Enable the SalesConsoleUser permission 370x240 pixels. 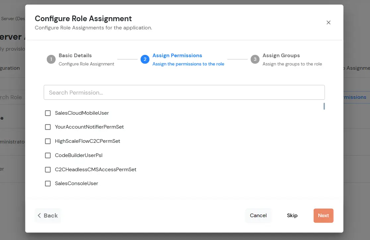click(48, 183)
